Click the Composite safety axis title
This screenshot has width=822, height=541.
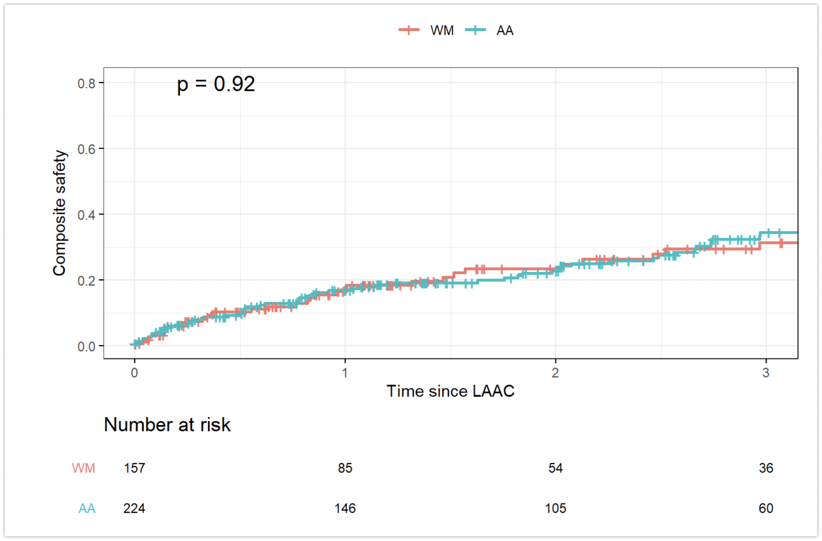click(60, 213)
